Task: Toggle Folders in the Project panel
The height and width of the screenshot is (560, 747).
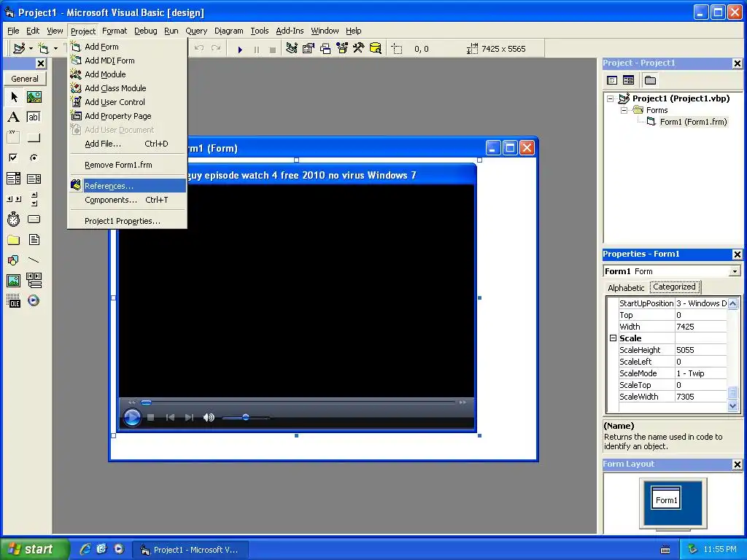Action: click(x=650, y=80)
